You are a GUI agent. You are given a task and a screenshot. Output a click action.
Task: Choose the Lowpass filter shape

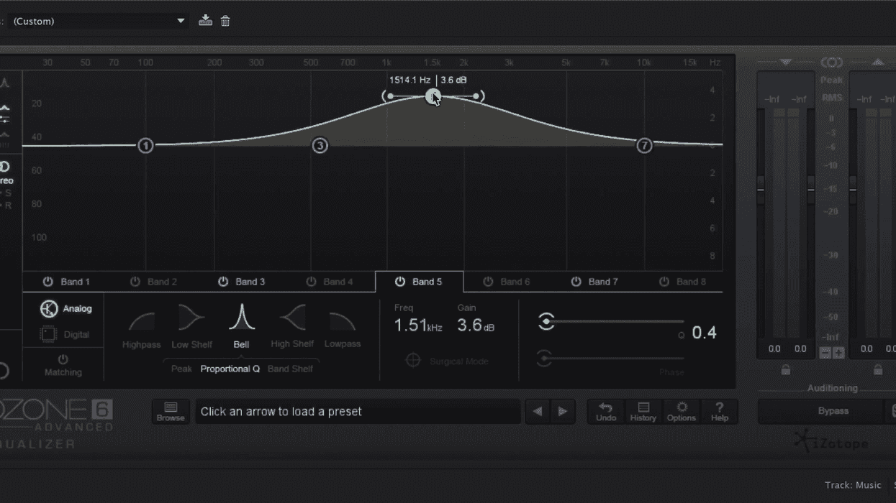[x=343, y=328]
